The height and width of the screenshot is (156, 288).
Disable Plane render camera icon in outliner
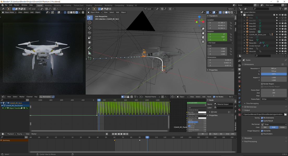tap(285, 40)
